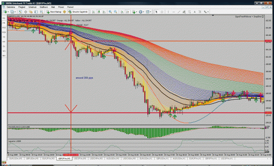Toggle the chart shift icon
The width and height of the screenshot is (274, 166).
click(128, 12)
